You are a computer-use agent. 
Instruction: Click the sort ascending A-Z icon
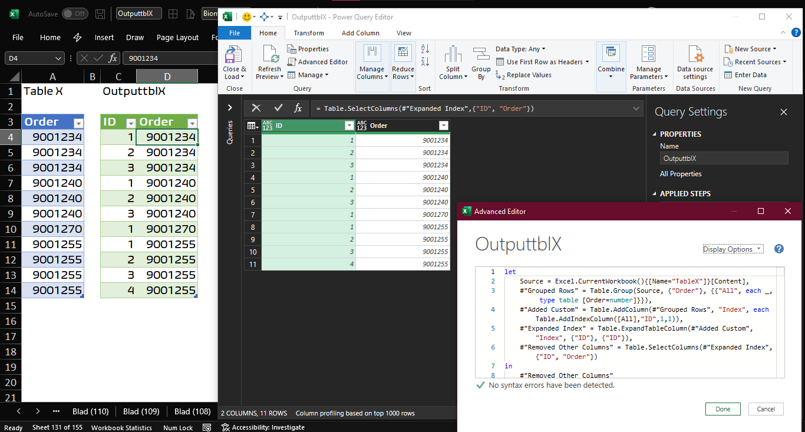coord(425,50)
